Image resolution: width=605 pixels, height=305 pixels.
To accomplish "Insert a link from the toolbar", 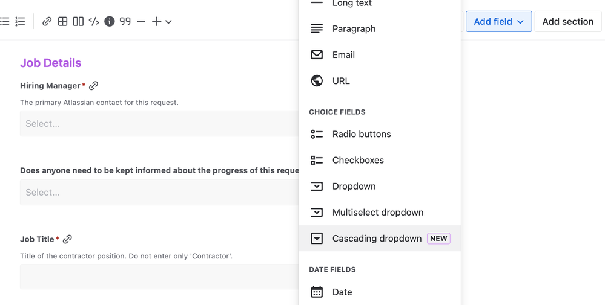I will (47, 21).
